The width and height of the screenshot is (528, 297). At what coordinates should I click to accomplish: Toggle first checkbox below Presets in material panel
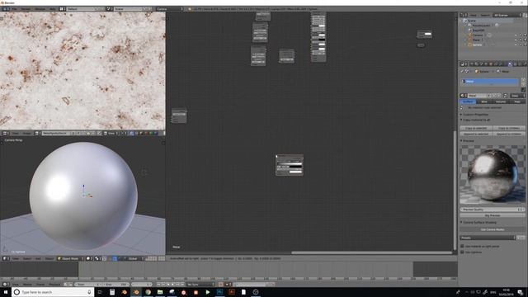(x=462, y=246)
